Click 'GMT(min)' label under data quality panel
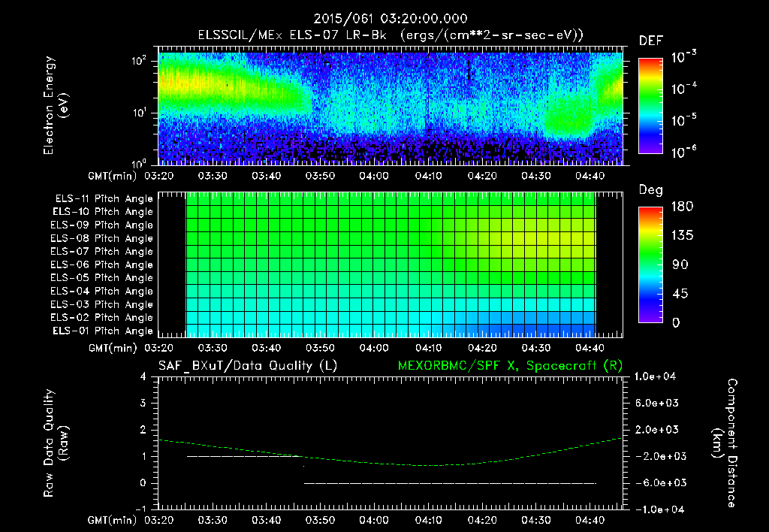The image size is (769, 532). (x=113, y=520)
